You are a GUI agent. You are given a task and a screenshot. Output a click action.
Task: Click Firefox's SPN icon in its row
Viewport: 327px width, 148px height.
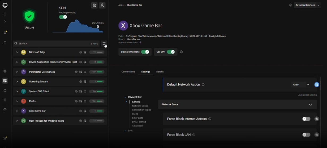pos(85,101)
